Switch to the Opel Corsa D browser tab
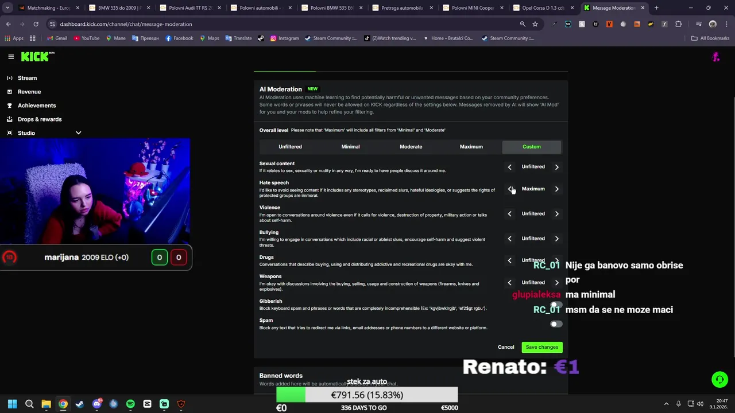This screenshot has width=735, height=413. [x=543, y=8]
